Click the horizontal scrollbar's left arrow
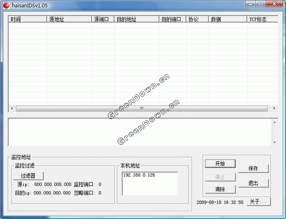The width and height of the screenshot is (286, 219). tap(12, 109)
